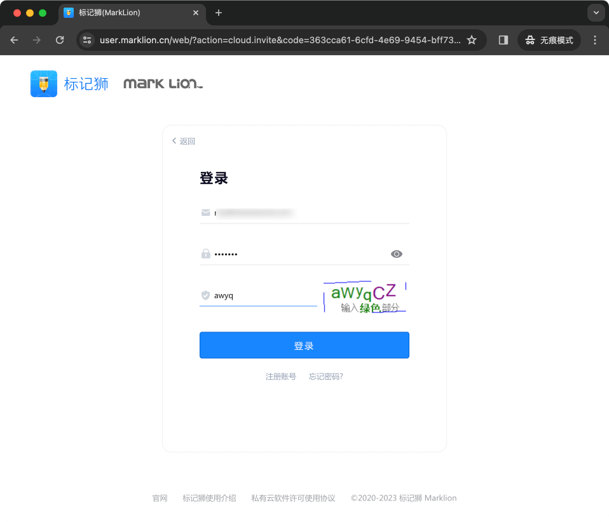Open the browser side panel icon
This screenshot has width=609, height=522.
click(x=503, y=39)
